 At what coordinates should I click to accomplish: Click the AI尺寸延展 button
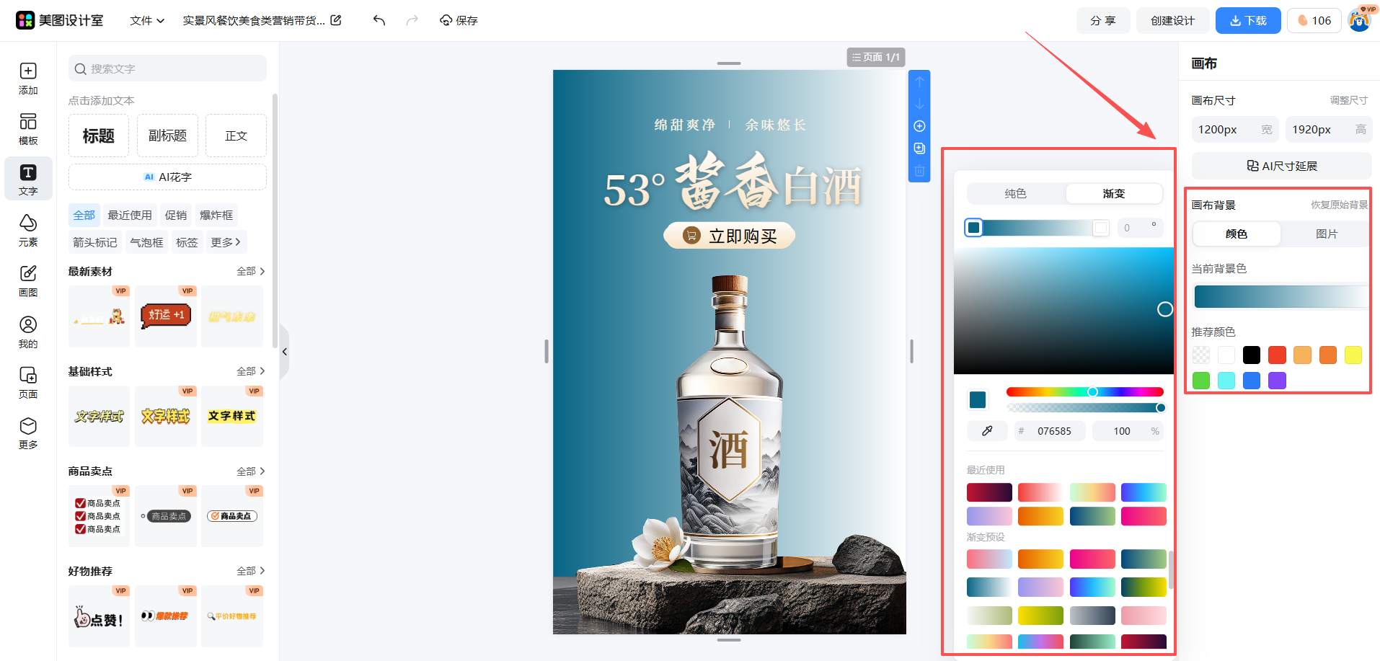(1281, 166)
